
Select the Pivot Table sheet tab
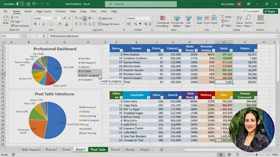coord(98,150)
